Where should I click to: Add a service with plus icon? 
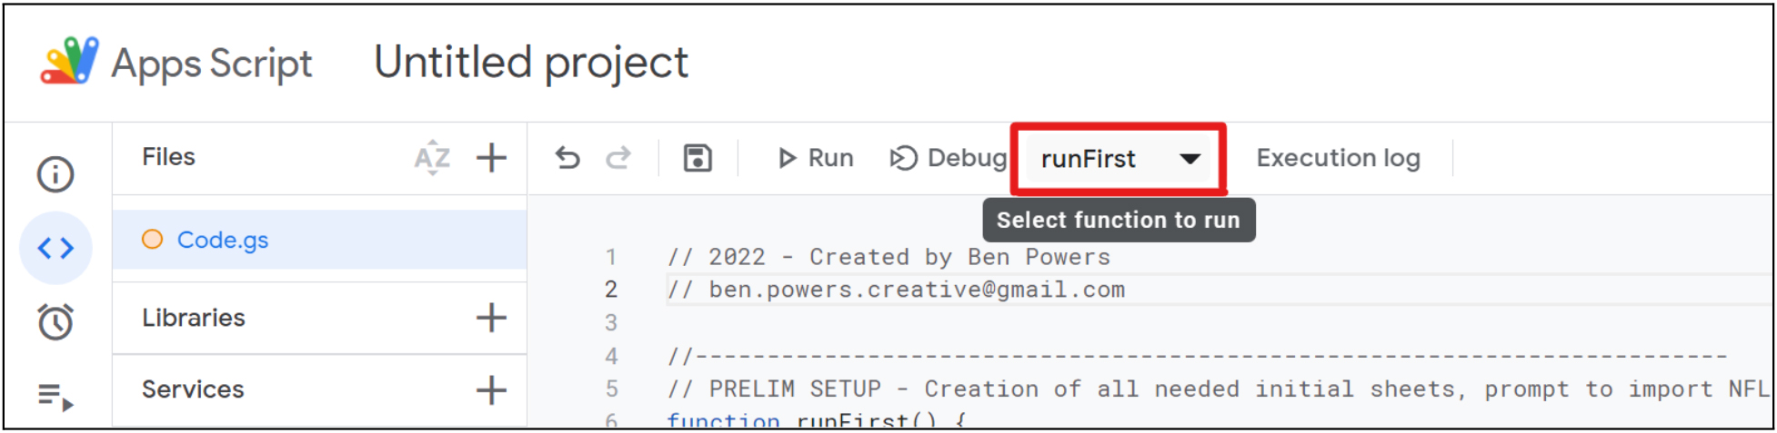point(491,390)
